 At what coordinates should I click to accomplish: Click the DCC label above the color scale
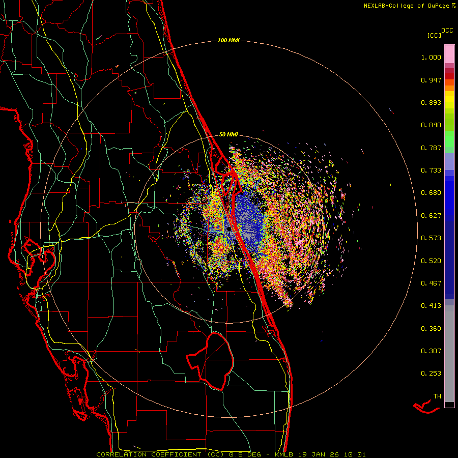pos(447,31)
